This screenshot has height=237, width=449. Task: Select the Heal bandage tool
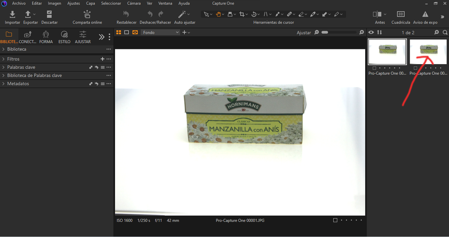289,14
